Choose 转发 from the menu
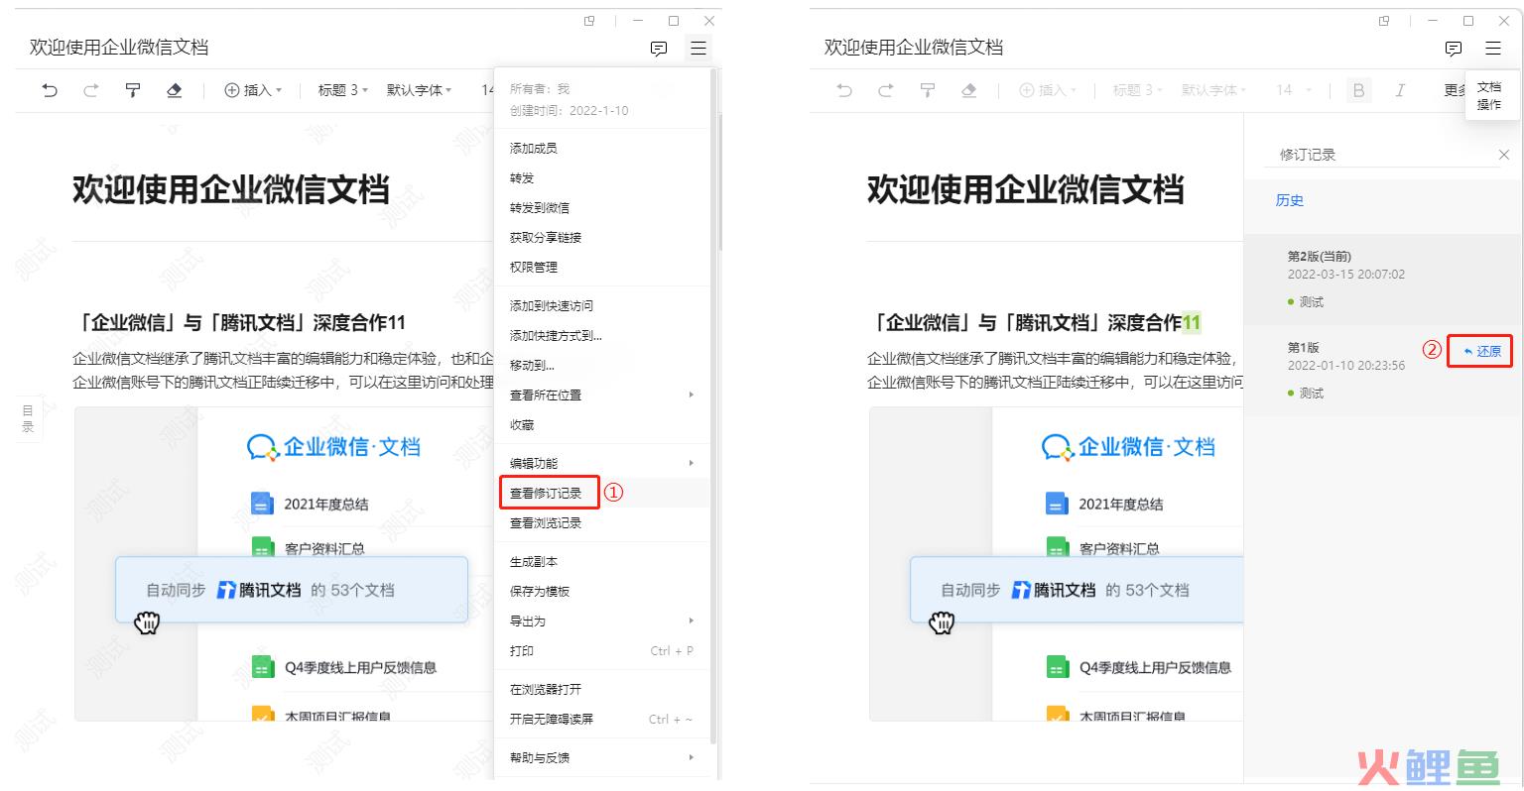Viewport: 1524px width, 791px height. click(x=601, y=177)
